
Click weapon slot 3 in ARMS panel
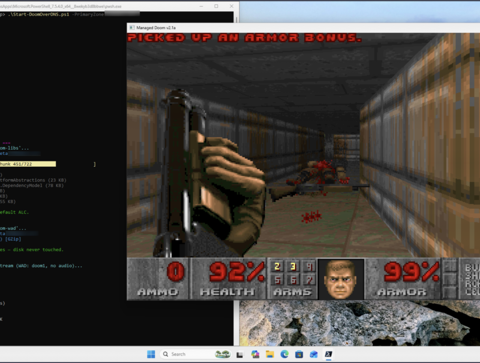(293, 266)
